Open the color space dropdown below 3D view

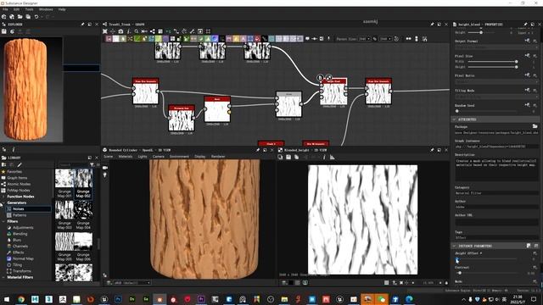pos(132,283)
